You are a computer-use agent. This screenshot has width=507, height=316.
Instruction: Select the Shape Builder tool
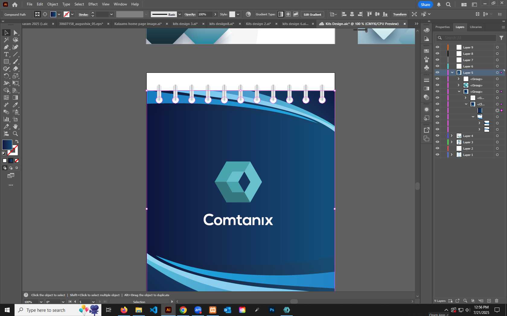tap(6, 90)
